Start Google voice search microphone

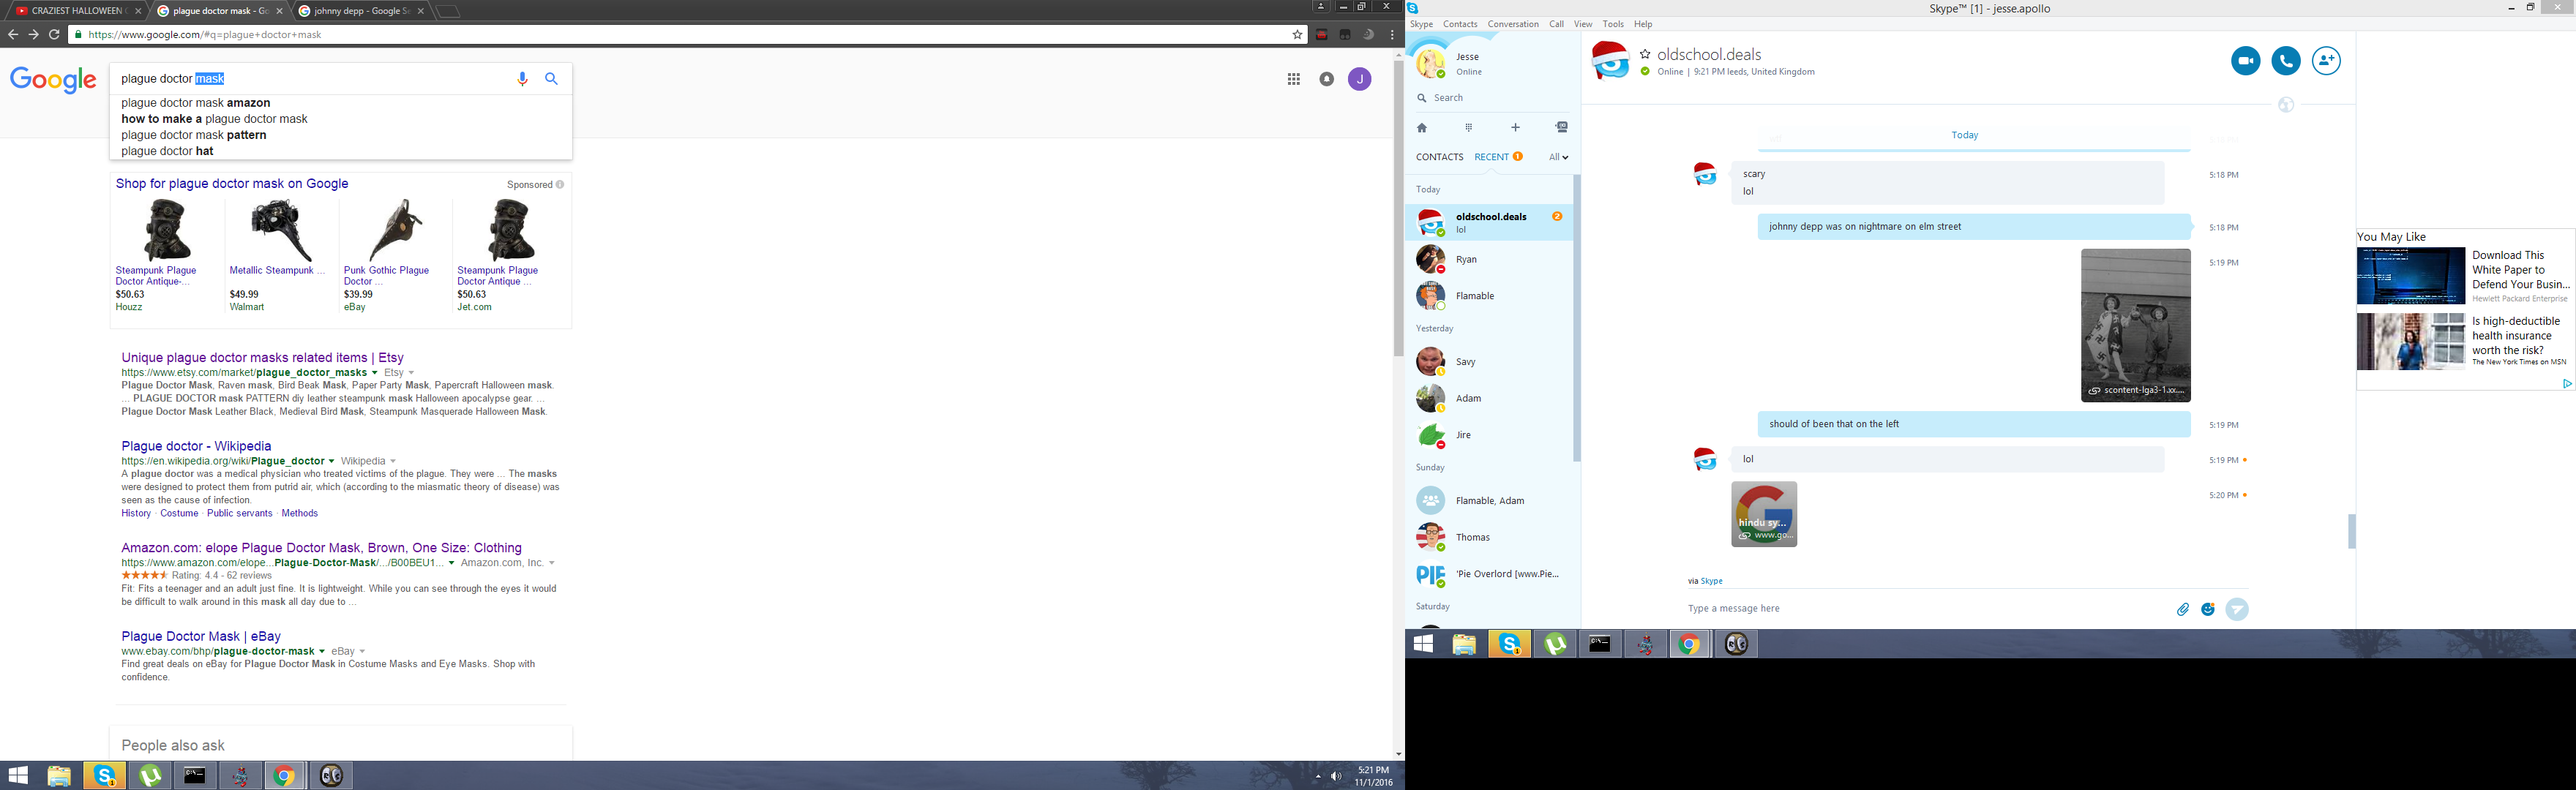522,79
